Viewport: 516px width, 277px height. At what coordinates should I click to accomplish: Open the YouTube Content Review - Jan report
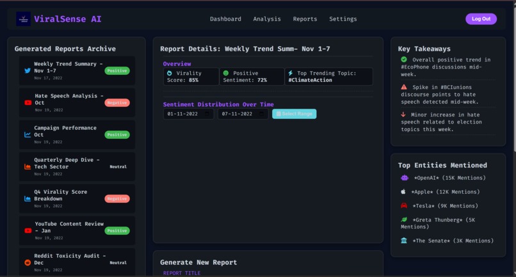pyautogui.click(x=77, y=230)
